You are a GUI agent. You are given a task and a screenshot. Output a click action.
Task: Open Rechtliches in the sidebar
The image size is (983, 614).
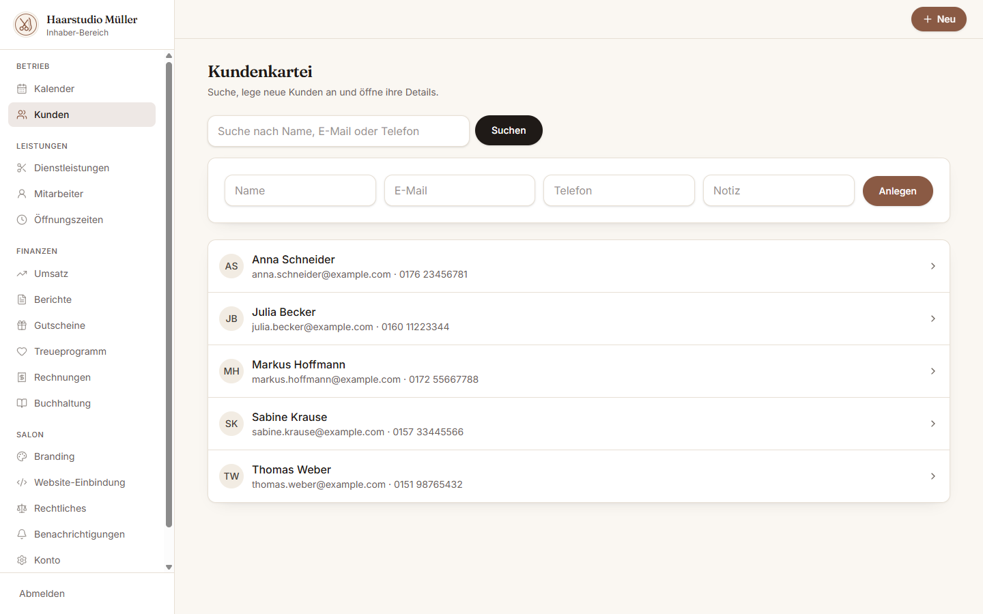click(x=82, y=508)
